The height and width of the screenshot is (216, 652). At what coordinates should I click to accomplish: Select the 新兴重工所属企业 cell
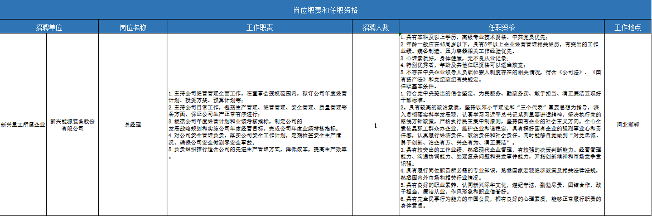click(x=23, y=125)
